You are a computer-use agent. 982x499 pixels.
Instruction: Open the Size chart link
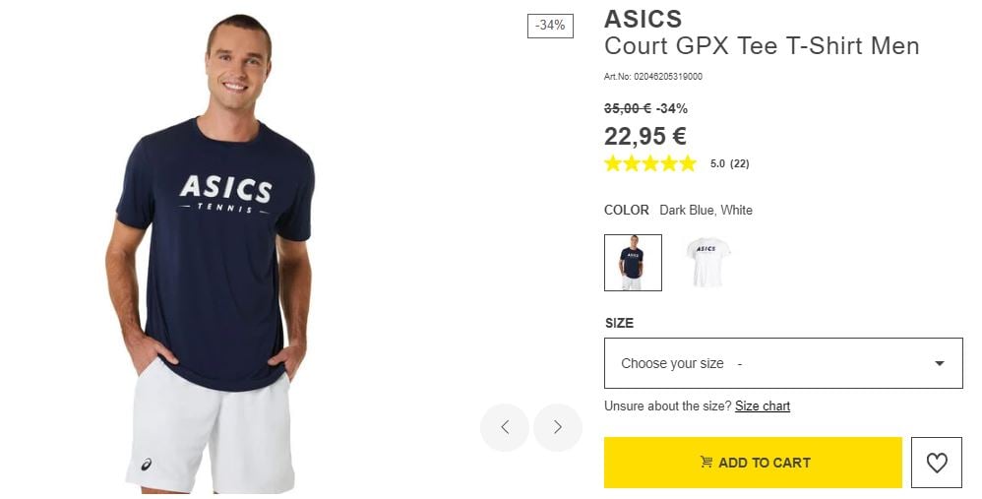pos(763,405)
